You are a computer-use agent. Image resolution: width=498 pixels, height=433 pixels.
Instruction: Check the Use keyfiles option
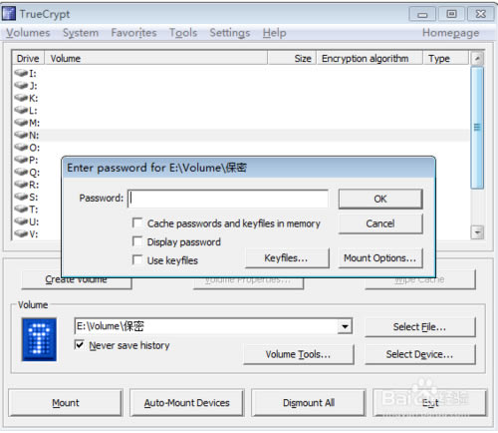click(137, 259)
